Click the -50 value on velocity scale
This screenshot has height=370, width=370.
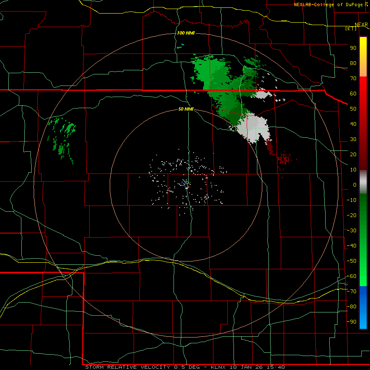click(351, 261)
